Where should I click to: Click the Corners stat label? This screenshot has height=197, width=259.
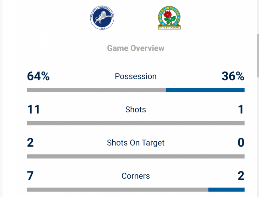coord(136,176)
